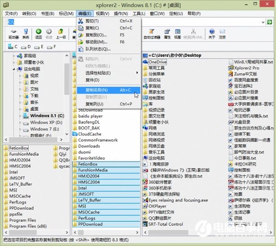This screenshot has height=246, width=276.
Task: Select drive C in the drive bar
Action: pos(13,47)
